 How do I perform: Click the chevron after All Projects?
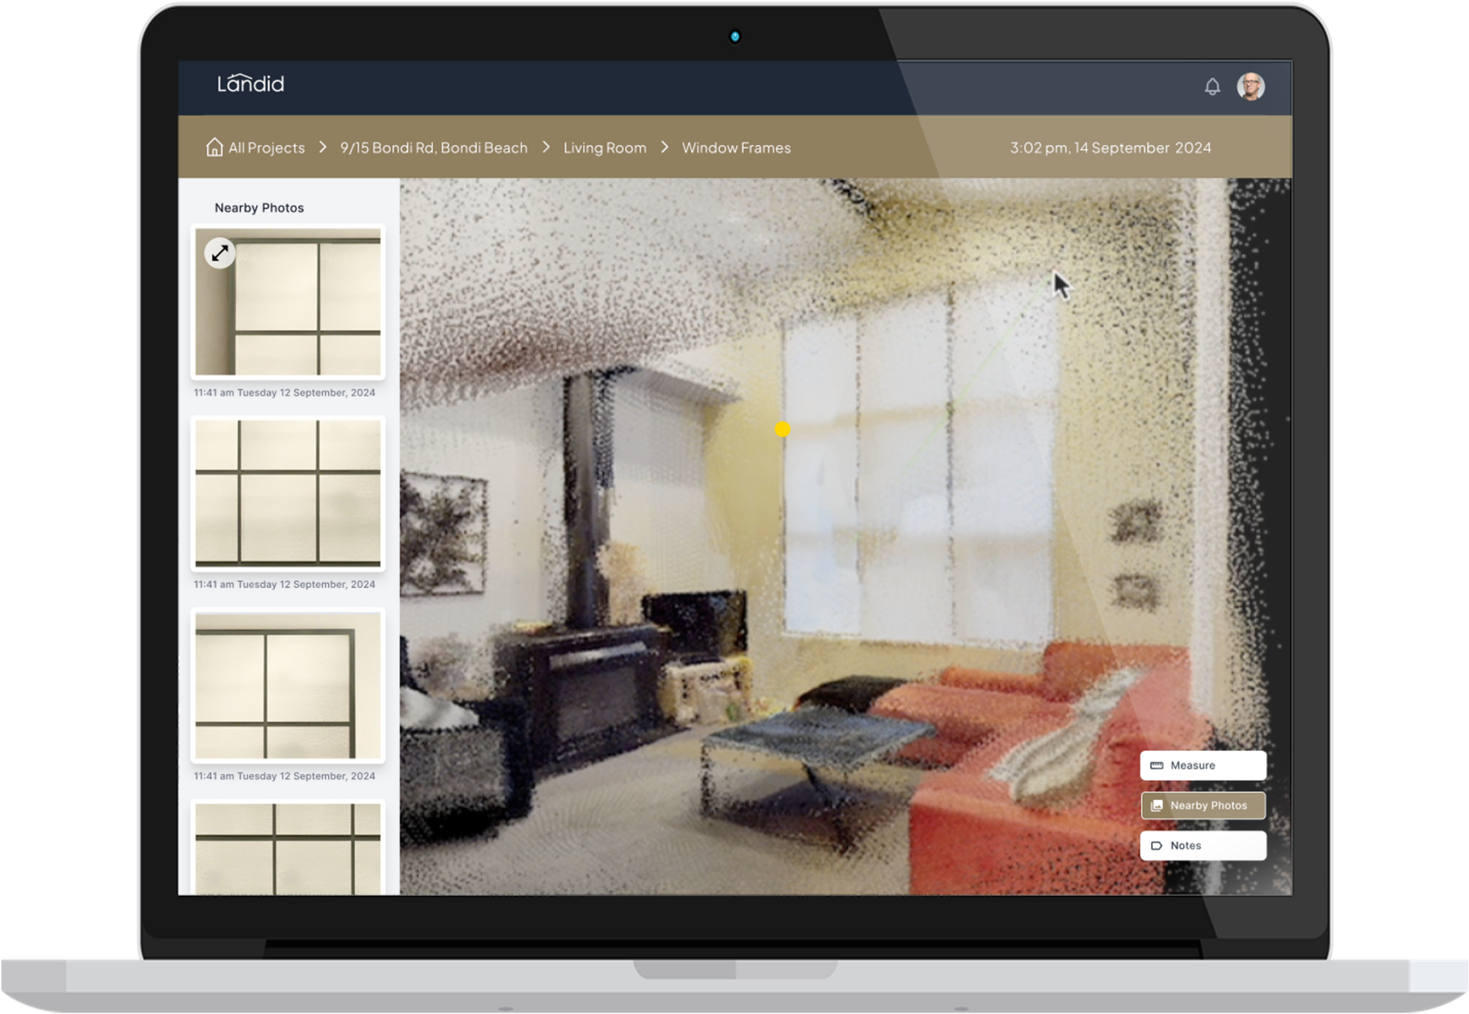[x=323, y=148]
